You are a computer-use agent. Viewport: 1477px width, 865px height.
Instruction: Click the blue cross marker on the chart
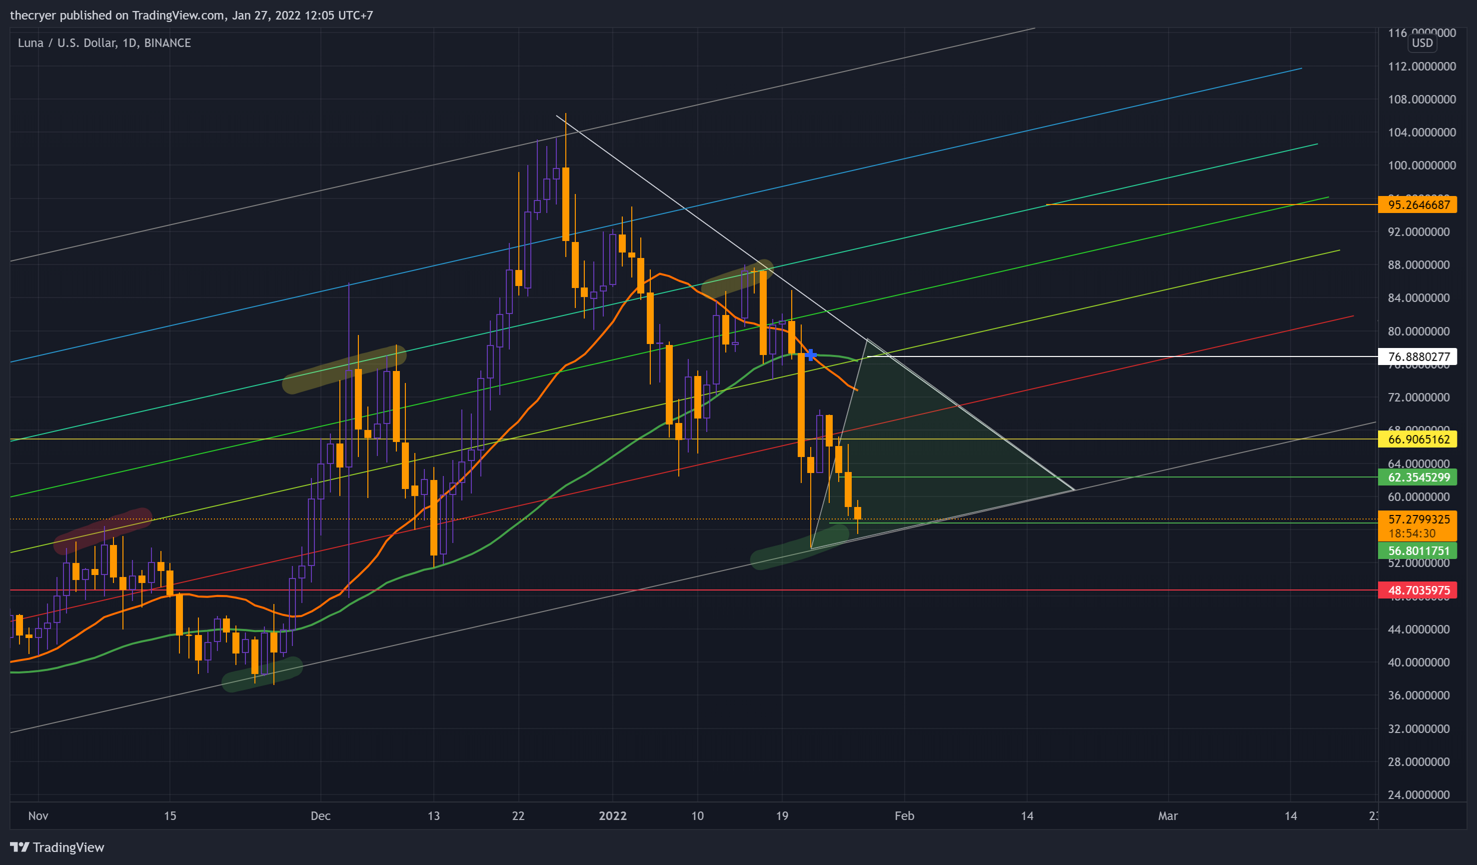[x=811, y=355]
